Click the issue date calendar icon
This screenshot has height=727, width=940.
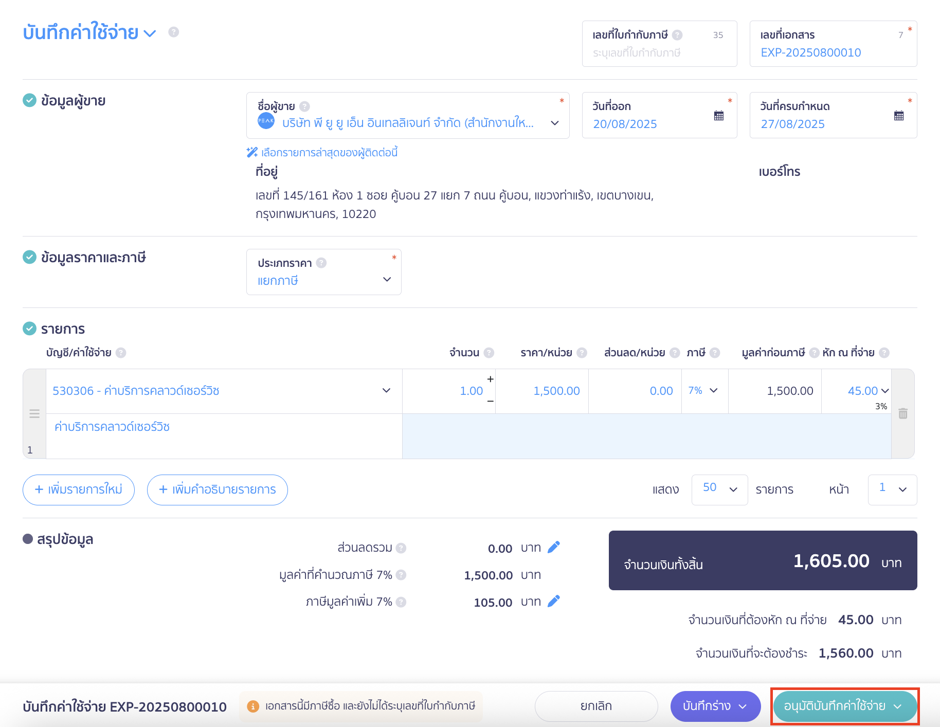tap(718, 116)
